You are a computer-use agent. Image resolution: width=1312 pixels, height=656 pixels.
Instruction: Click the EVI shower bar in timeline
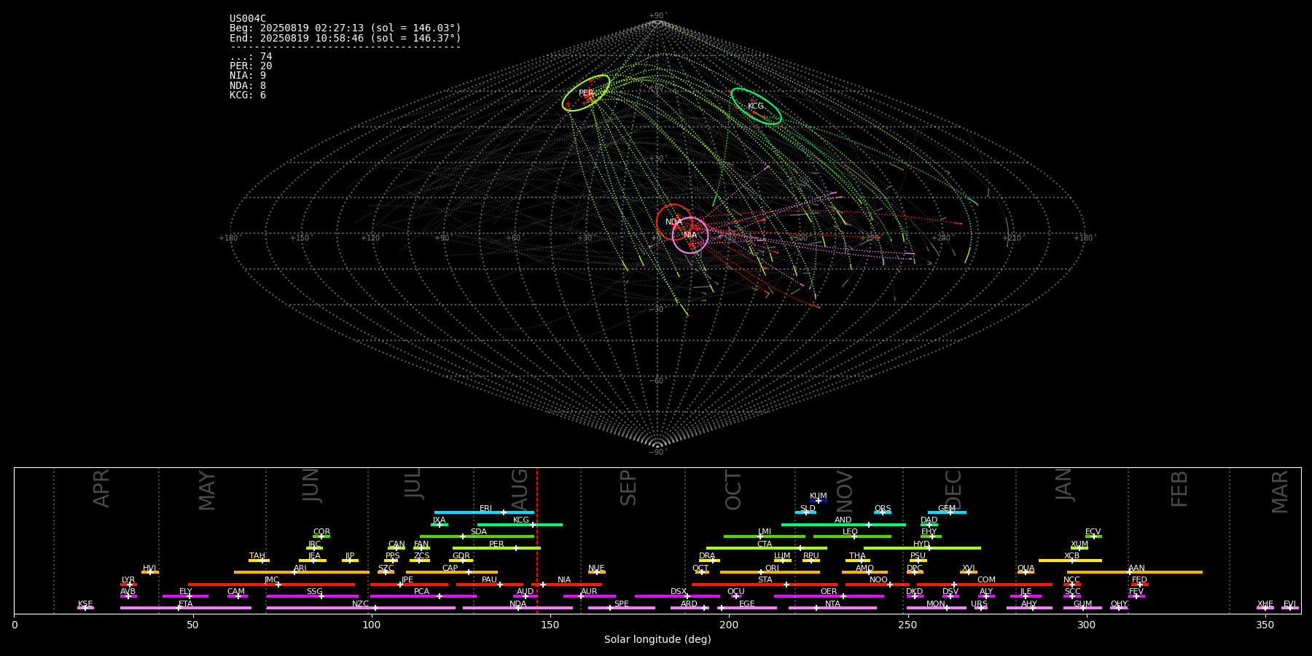coord(1290,608)
